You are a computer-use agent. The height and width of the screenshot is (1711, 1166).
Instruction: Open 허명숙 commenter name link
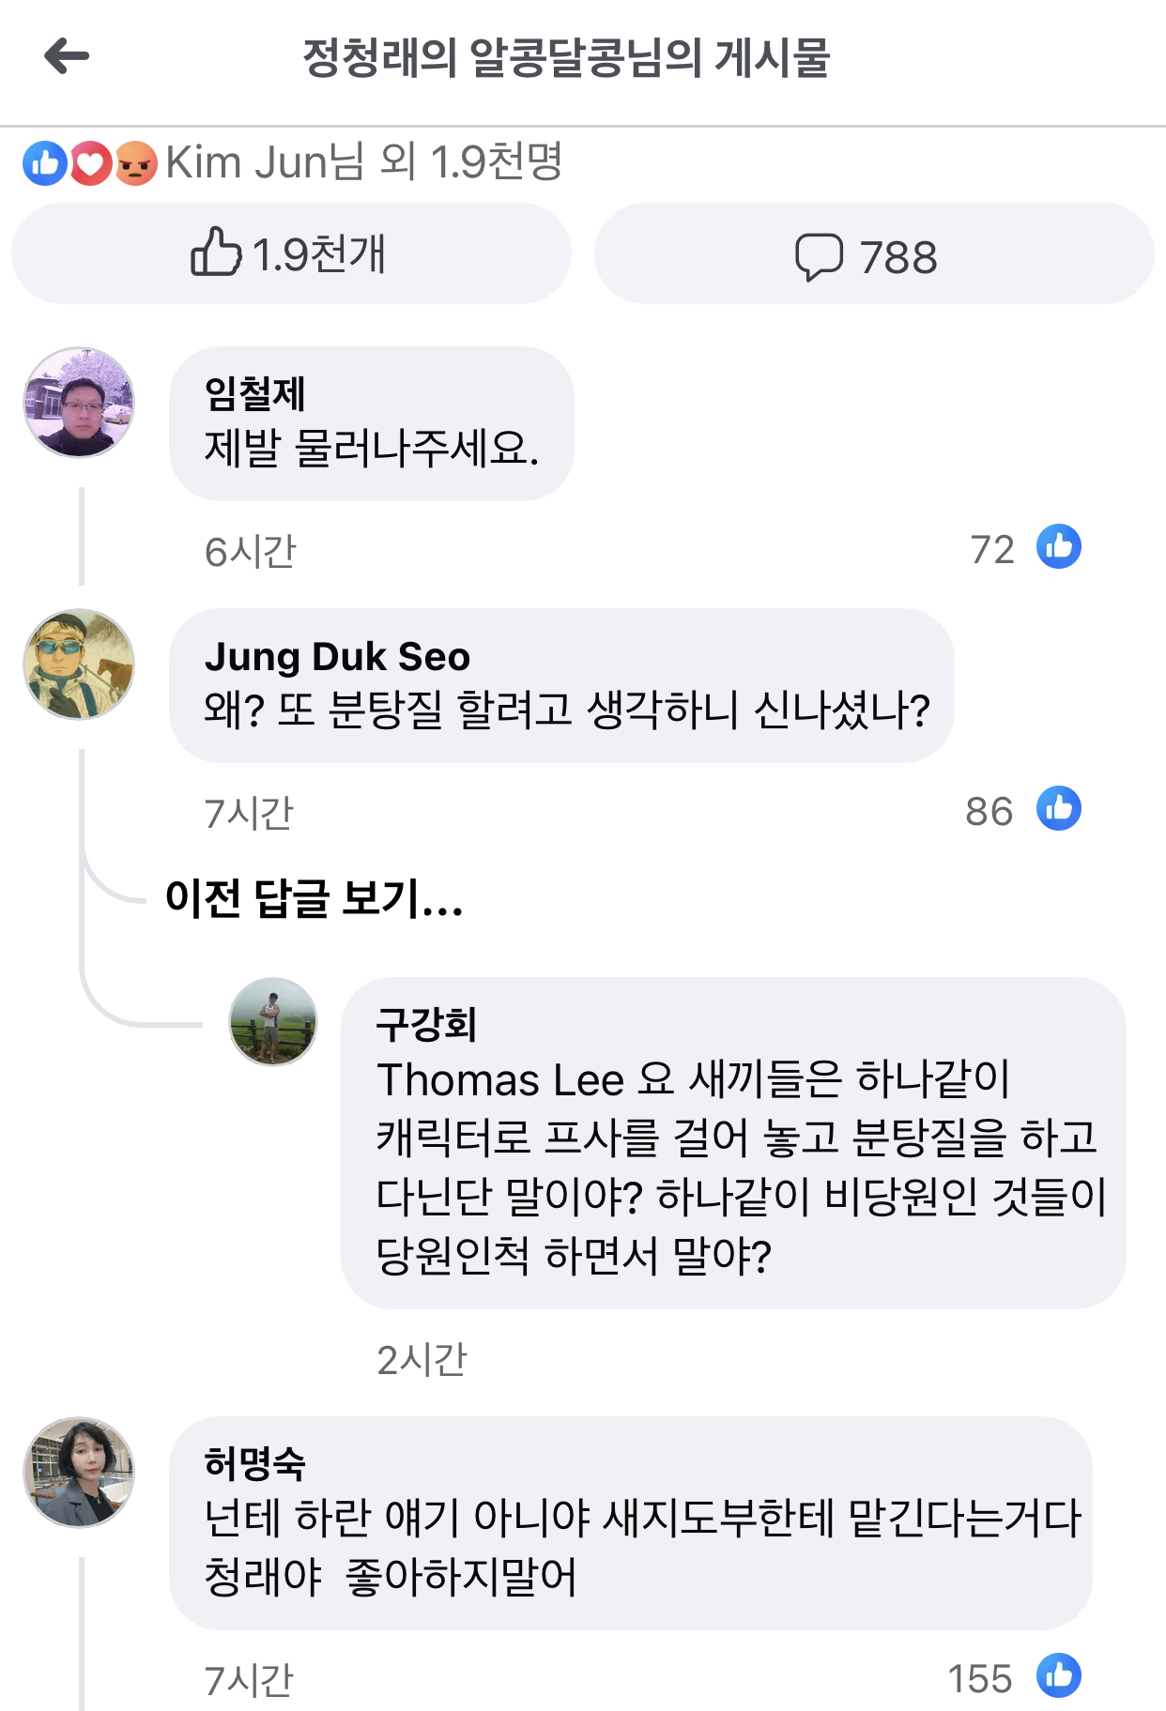pyautogui.click(x=254, y=1463)
